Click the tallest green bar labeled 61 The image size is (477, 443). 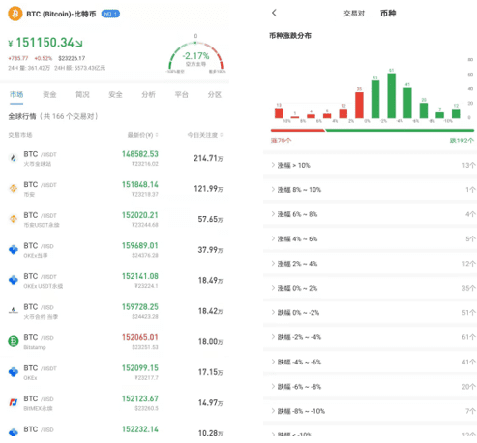[x=391, y=96]
